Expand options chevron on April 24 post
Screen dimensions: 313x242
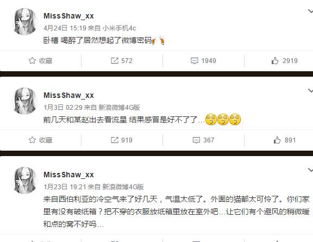(x=310, y=11)
